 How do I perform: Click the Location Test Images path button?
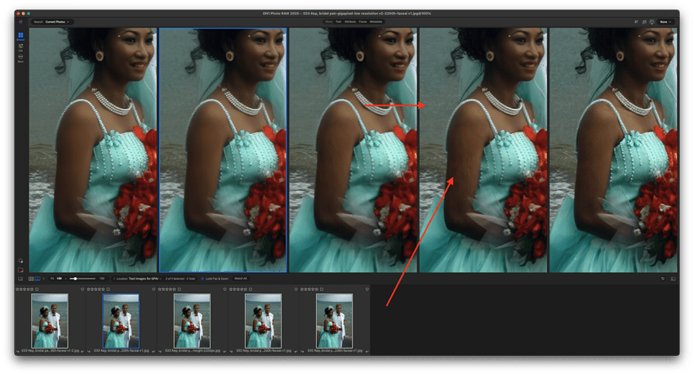(137, 278)
